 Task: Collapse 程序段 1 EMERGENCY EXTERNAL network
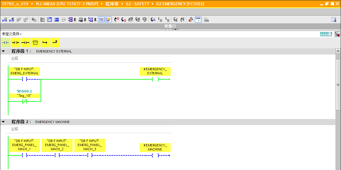pos(3,51)
